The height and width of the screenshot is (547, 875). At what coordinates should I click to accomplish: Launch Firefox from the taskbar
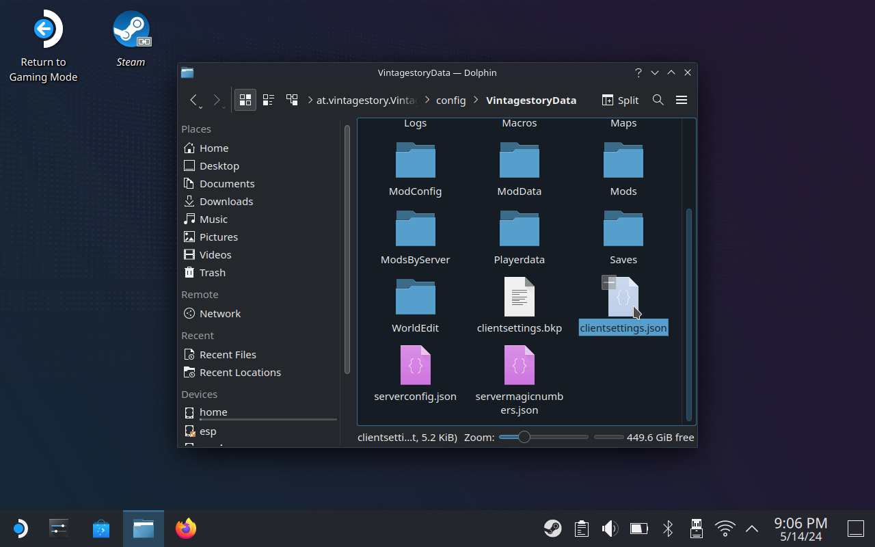(185, 529)
